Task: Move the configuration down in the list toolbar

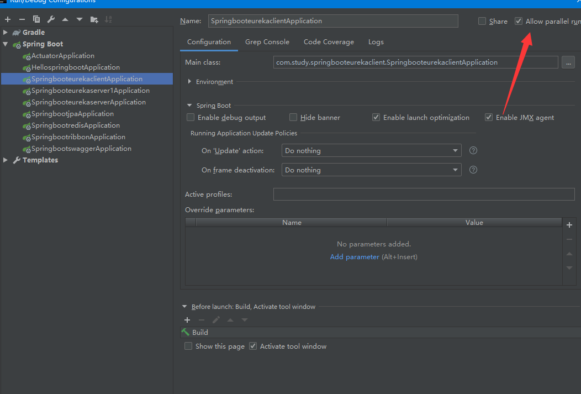Action: coord(80,19)
